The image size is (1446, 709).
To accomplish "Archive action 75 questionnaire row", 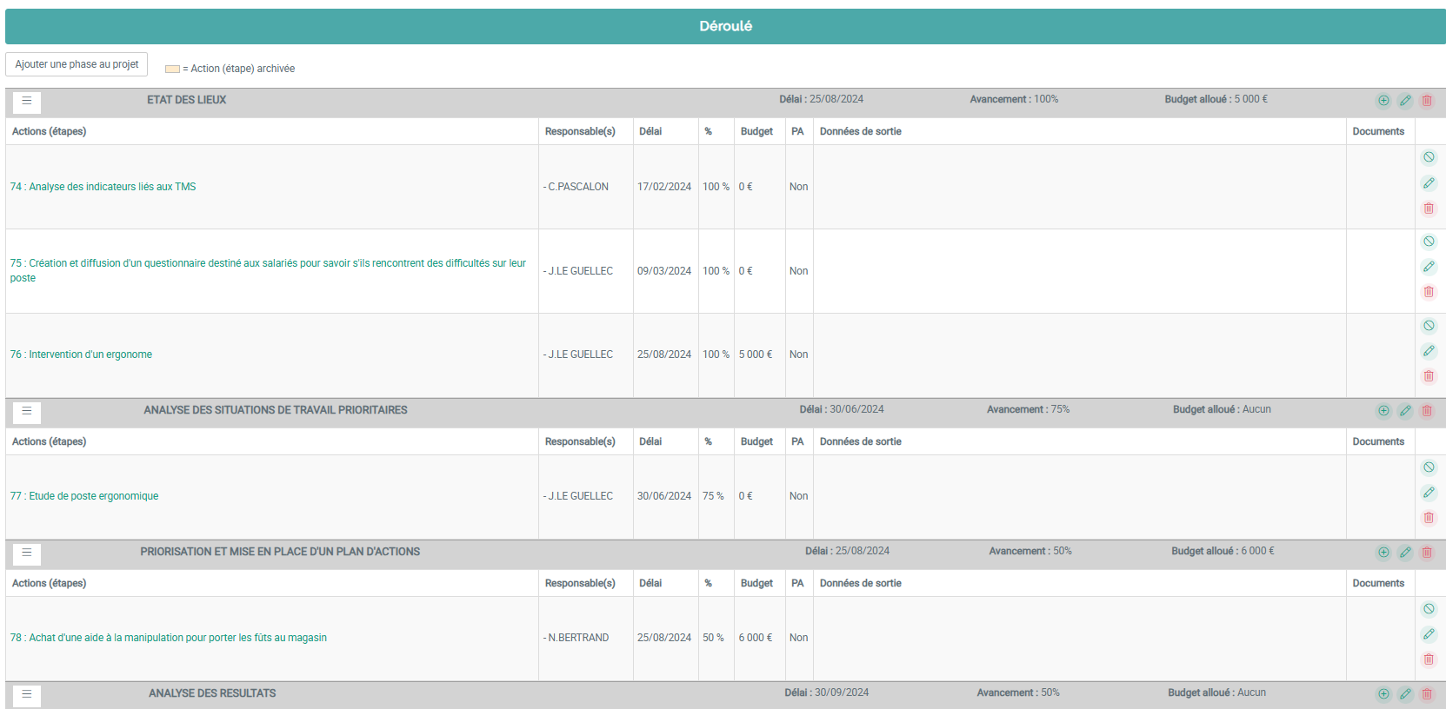I will (1429, 242).
